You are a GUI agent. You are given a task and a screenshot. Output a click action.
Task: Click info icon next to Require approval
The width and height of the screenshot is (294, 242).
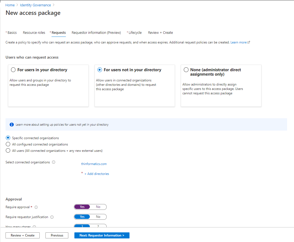36,207
